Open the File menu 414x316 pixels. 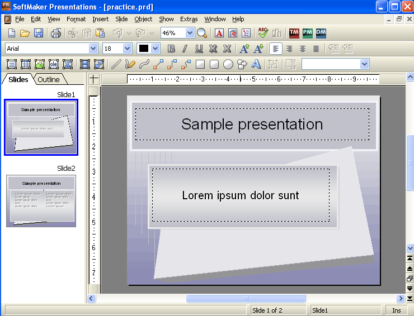[x=20, y=19]
